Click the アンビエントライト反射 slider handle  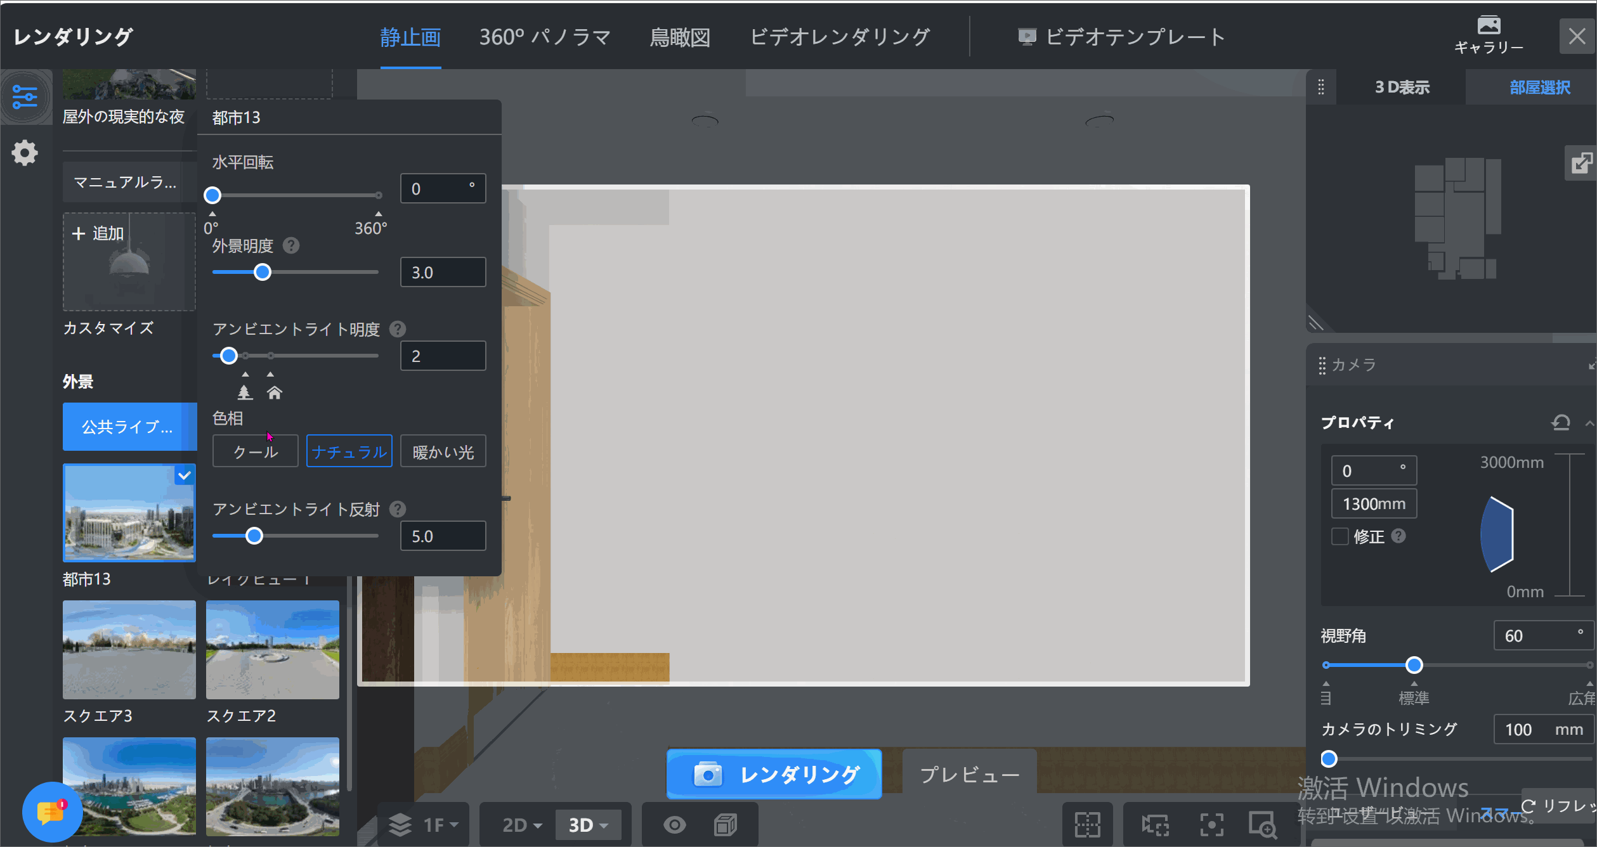click(x=254, y=536)
